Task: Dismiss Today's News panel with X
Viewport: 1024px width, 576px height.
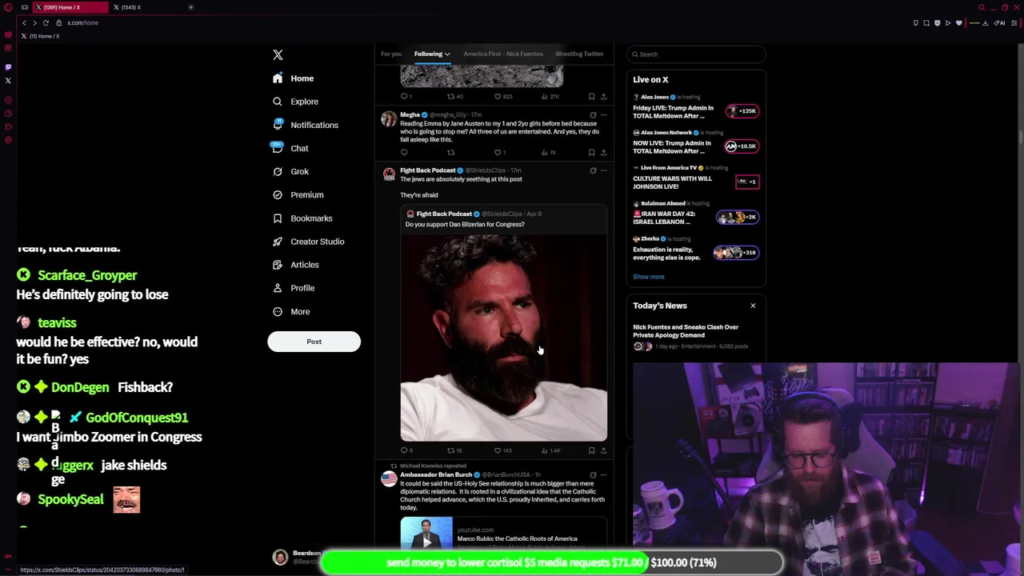Action: click(753, 306)
